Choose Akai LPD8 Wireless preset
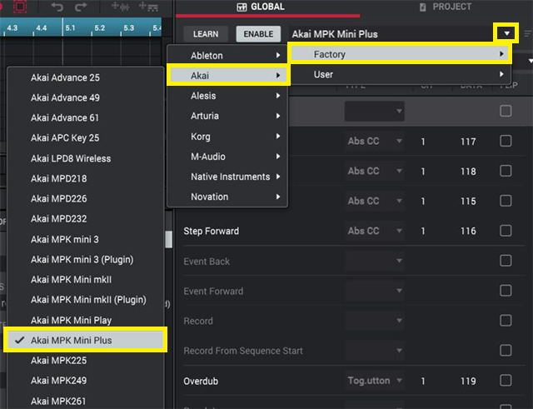This screenshot has width=533, height=409. pyautogui.click(x=85, y=158)
